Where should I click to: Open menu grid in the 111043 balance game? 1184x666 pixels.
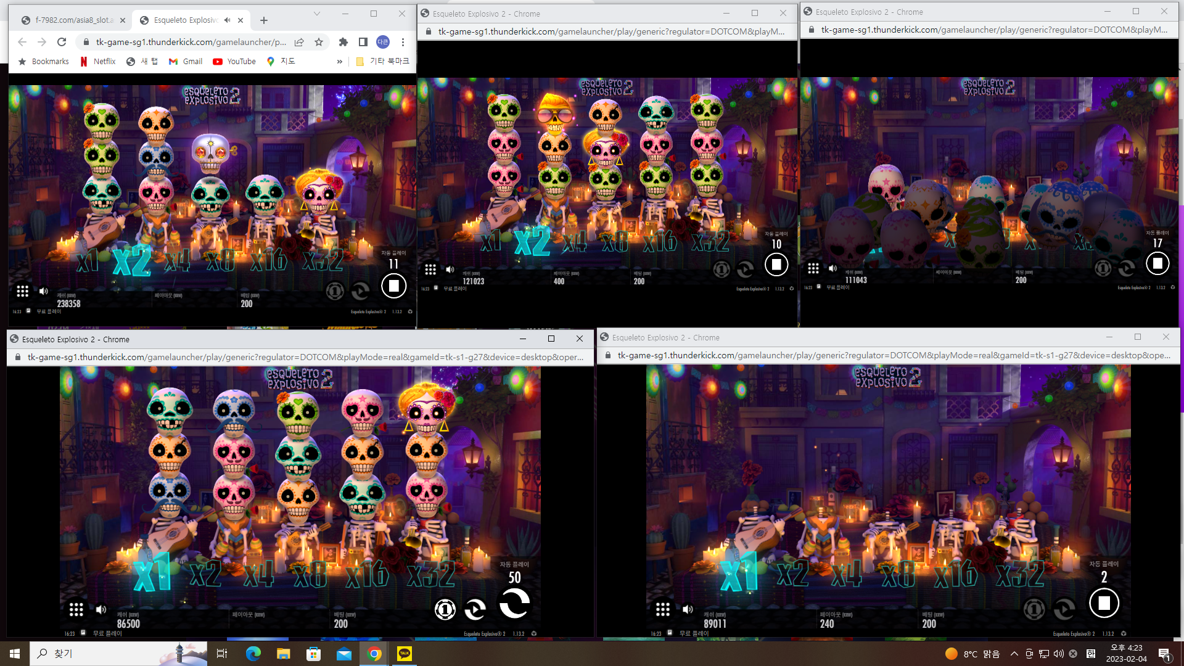[x=813, y=268]
